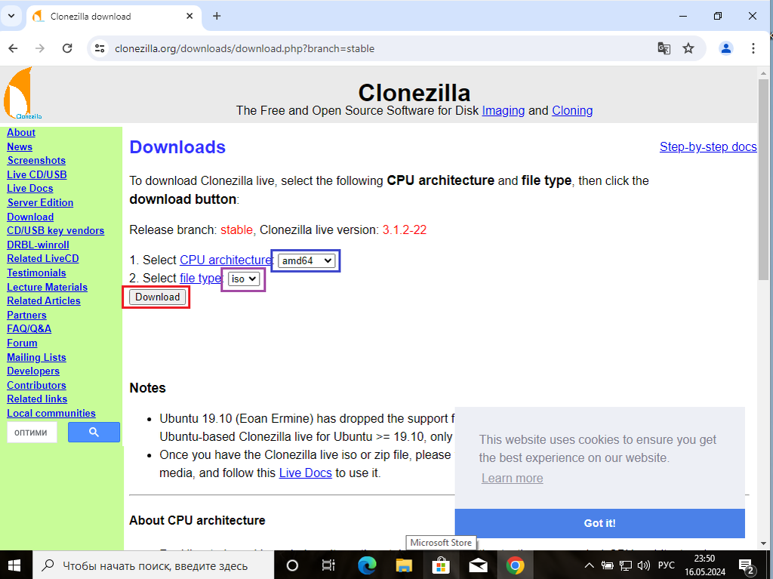Open the CPU architecture amd64 dropdown
The width and height of the screenshot is (773, 579).
coord(306,261)
